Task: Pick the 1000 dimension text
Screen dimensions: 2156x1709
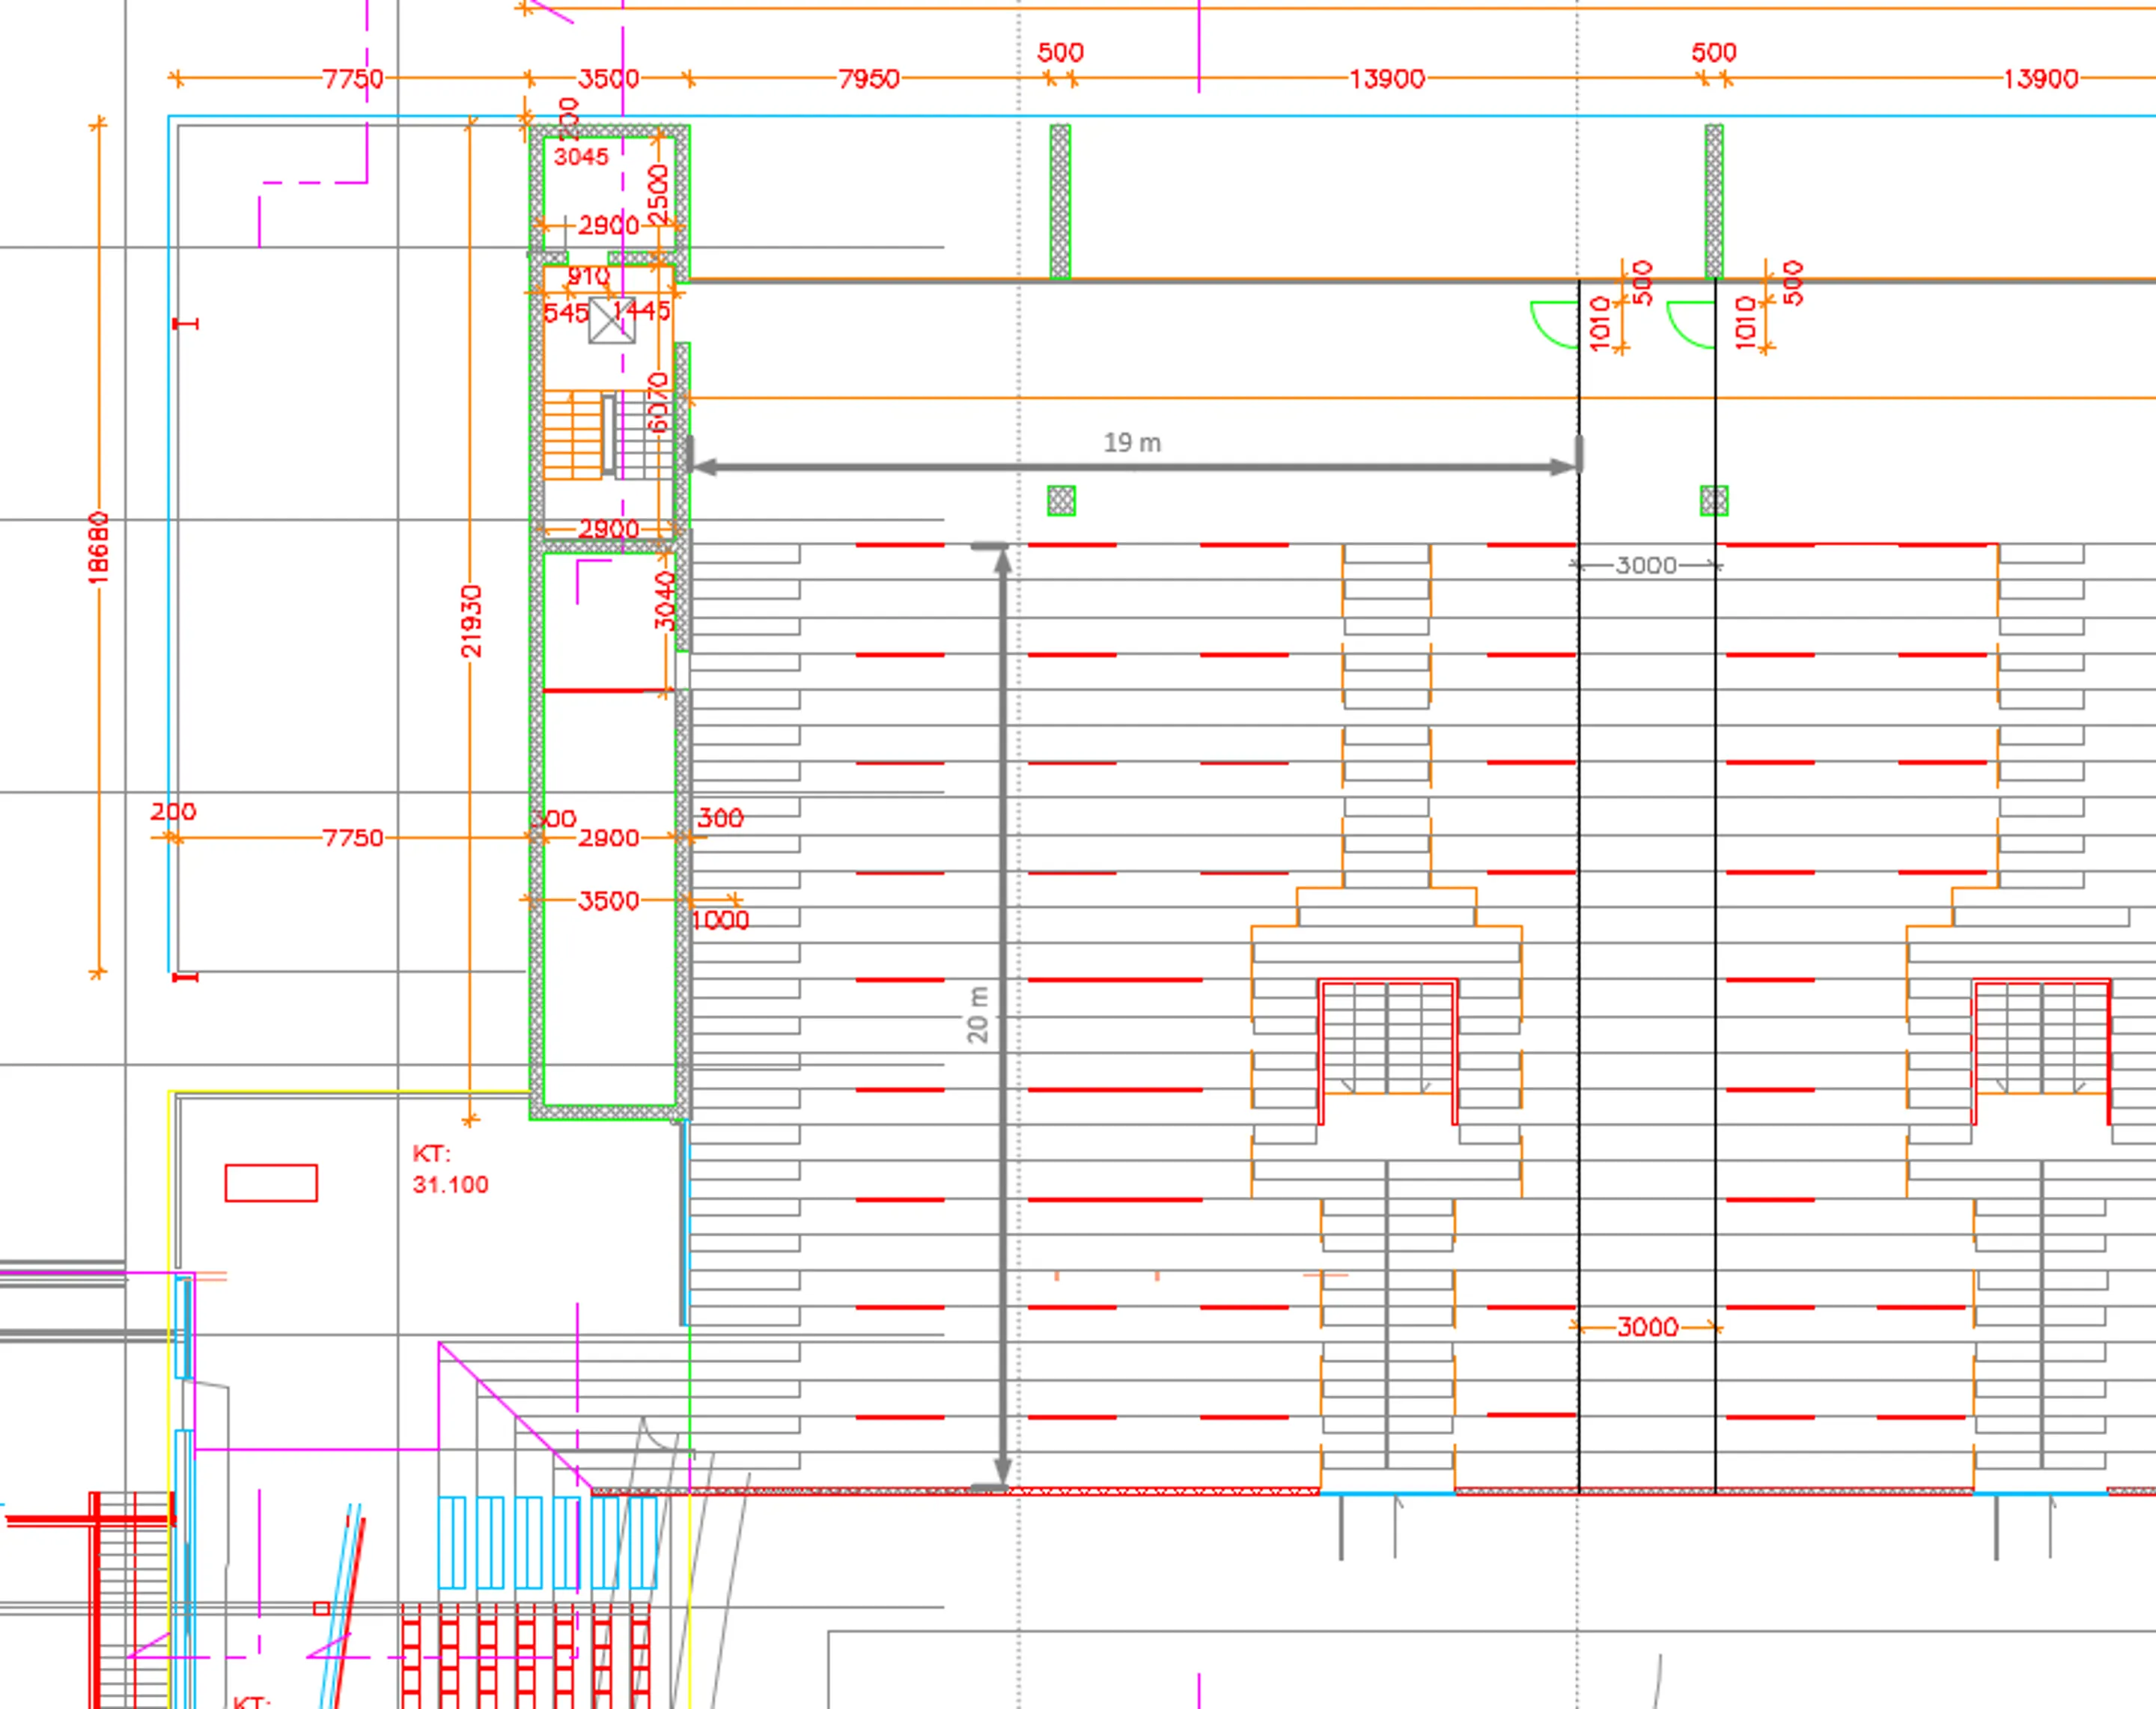Action: [x=720, y=920]
